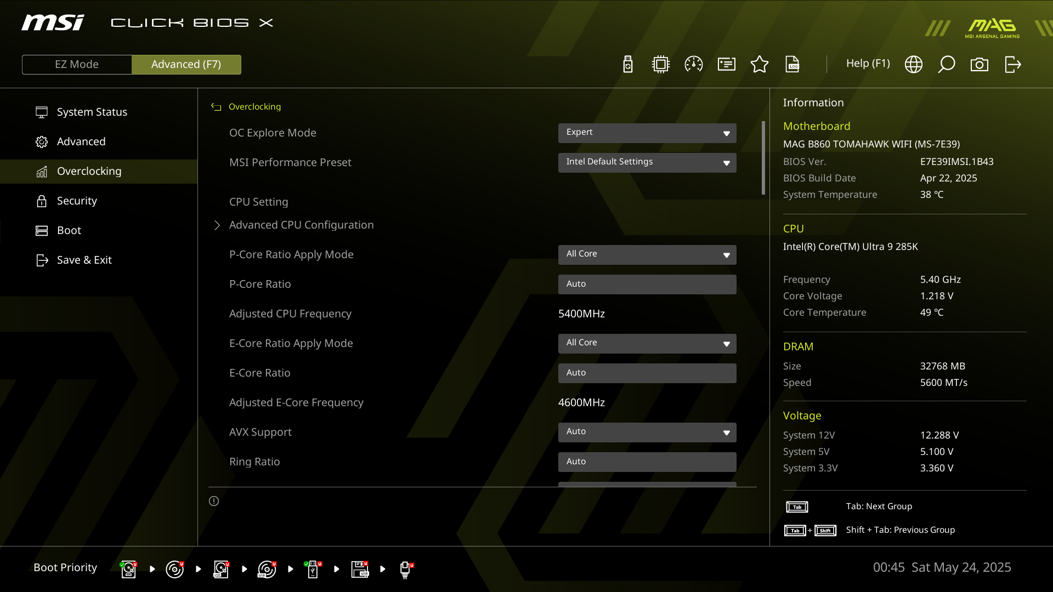Switch to EZ Mode
This screenshot has width=1053, height=592.
coord(77,64)
